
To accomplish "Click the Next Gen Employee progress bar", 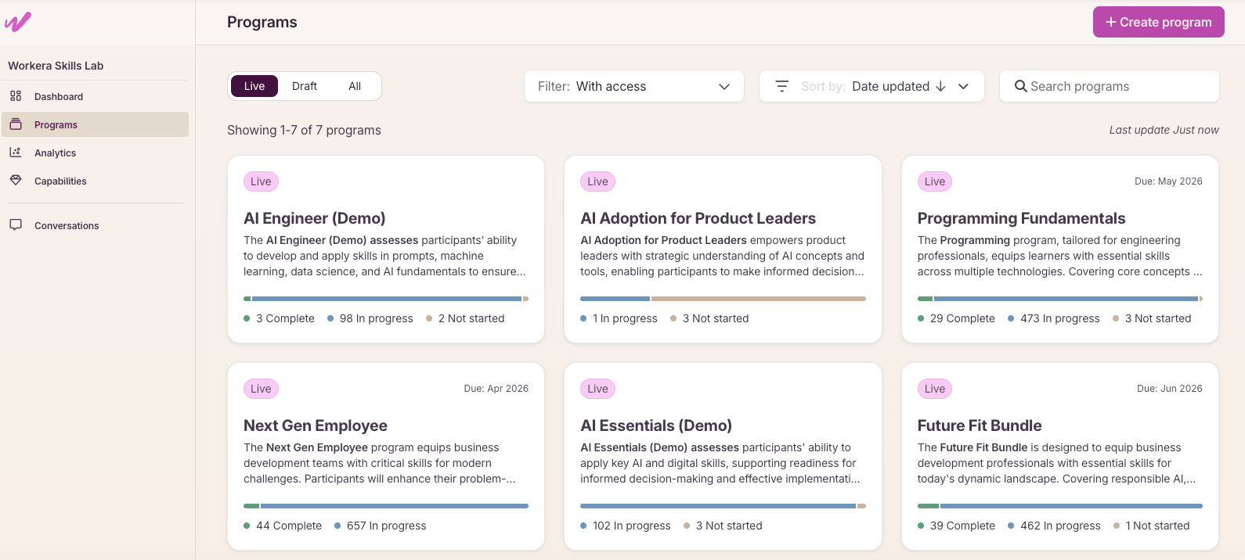I will point(386,506).
